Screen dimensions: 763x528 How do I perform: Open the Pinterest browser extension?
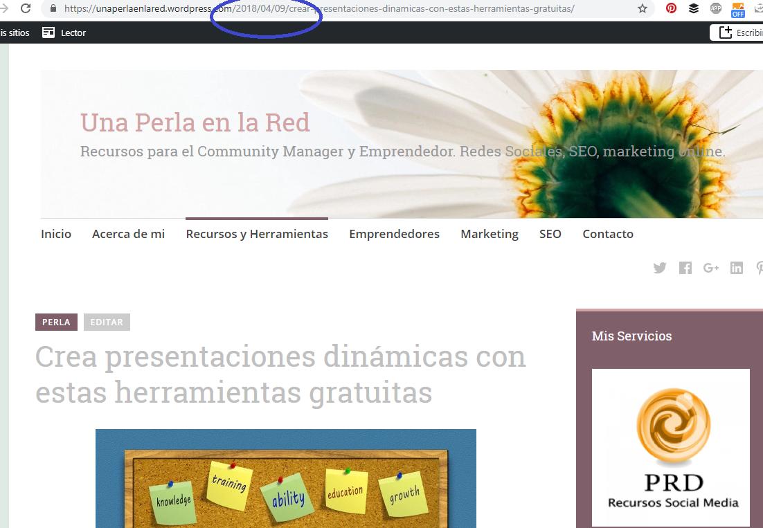[671, 8]
